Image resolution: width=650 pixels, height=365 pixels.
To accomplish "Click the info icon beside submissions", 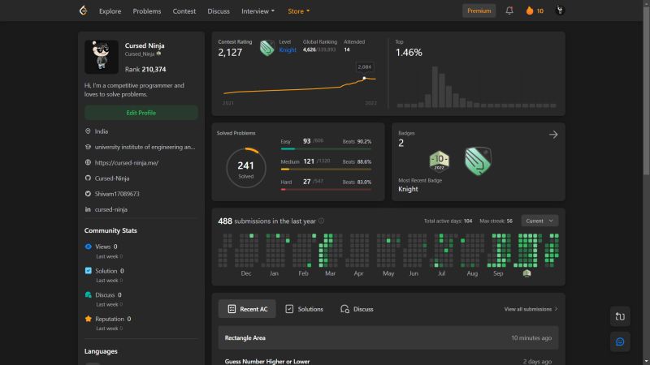I will click(x=322, y=221).
